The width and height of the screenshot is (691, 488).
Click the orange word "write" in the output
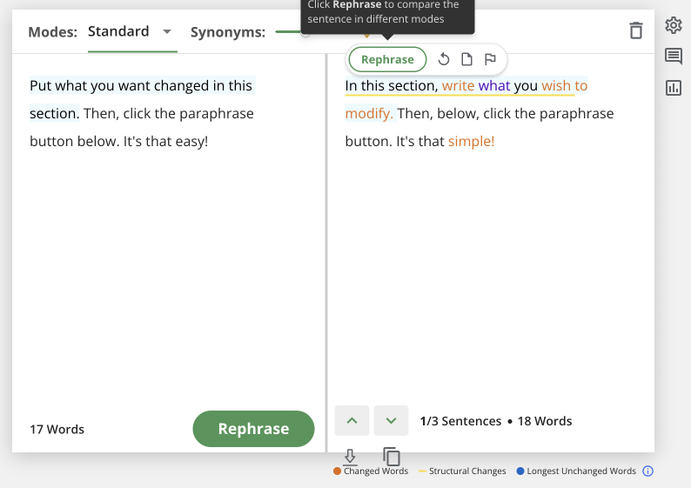[458, 85]
